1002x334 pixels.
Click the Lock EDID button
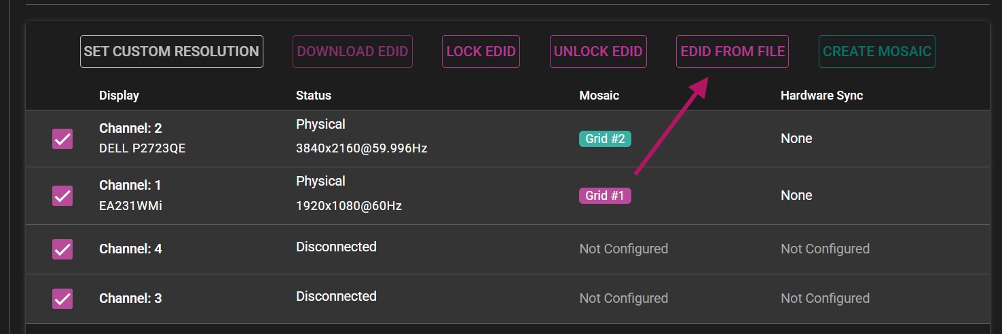481,51
